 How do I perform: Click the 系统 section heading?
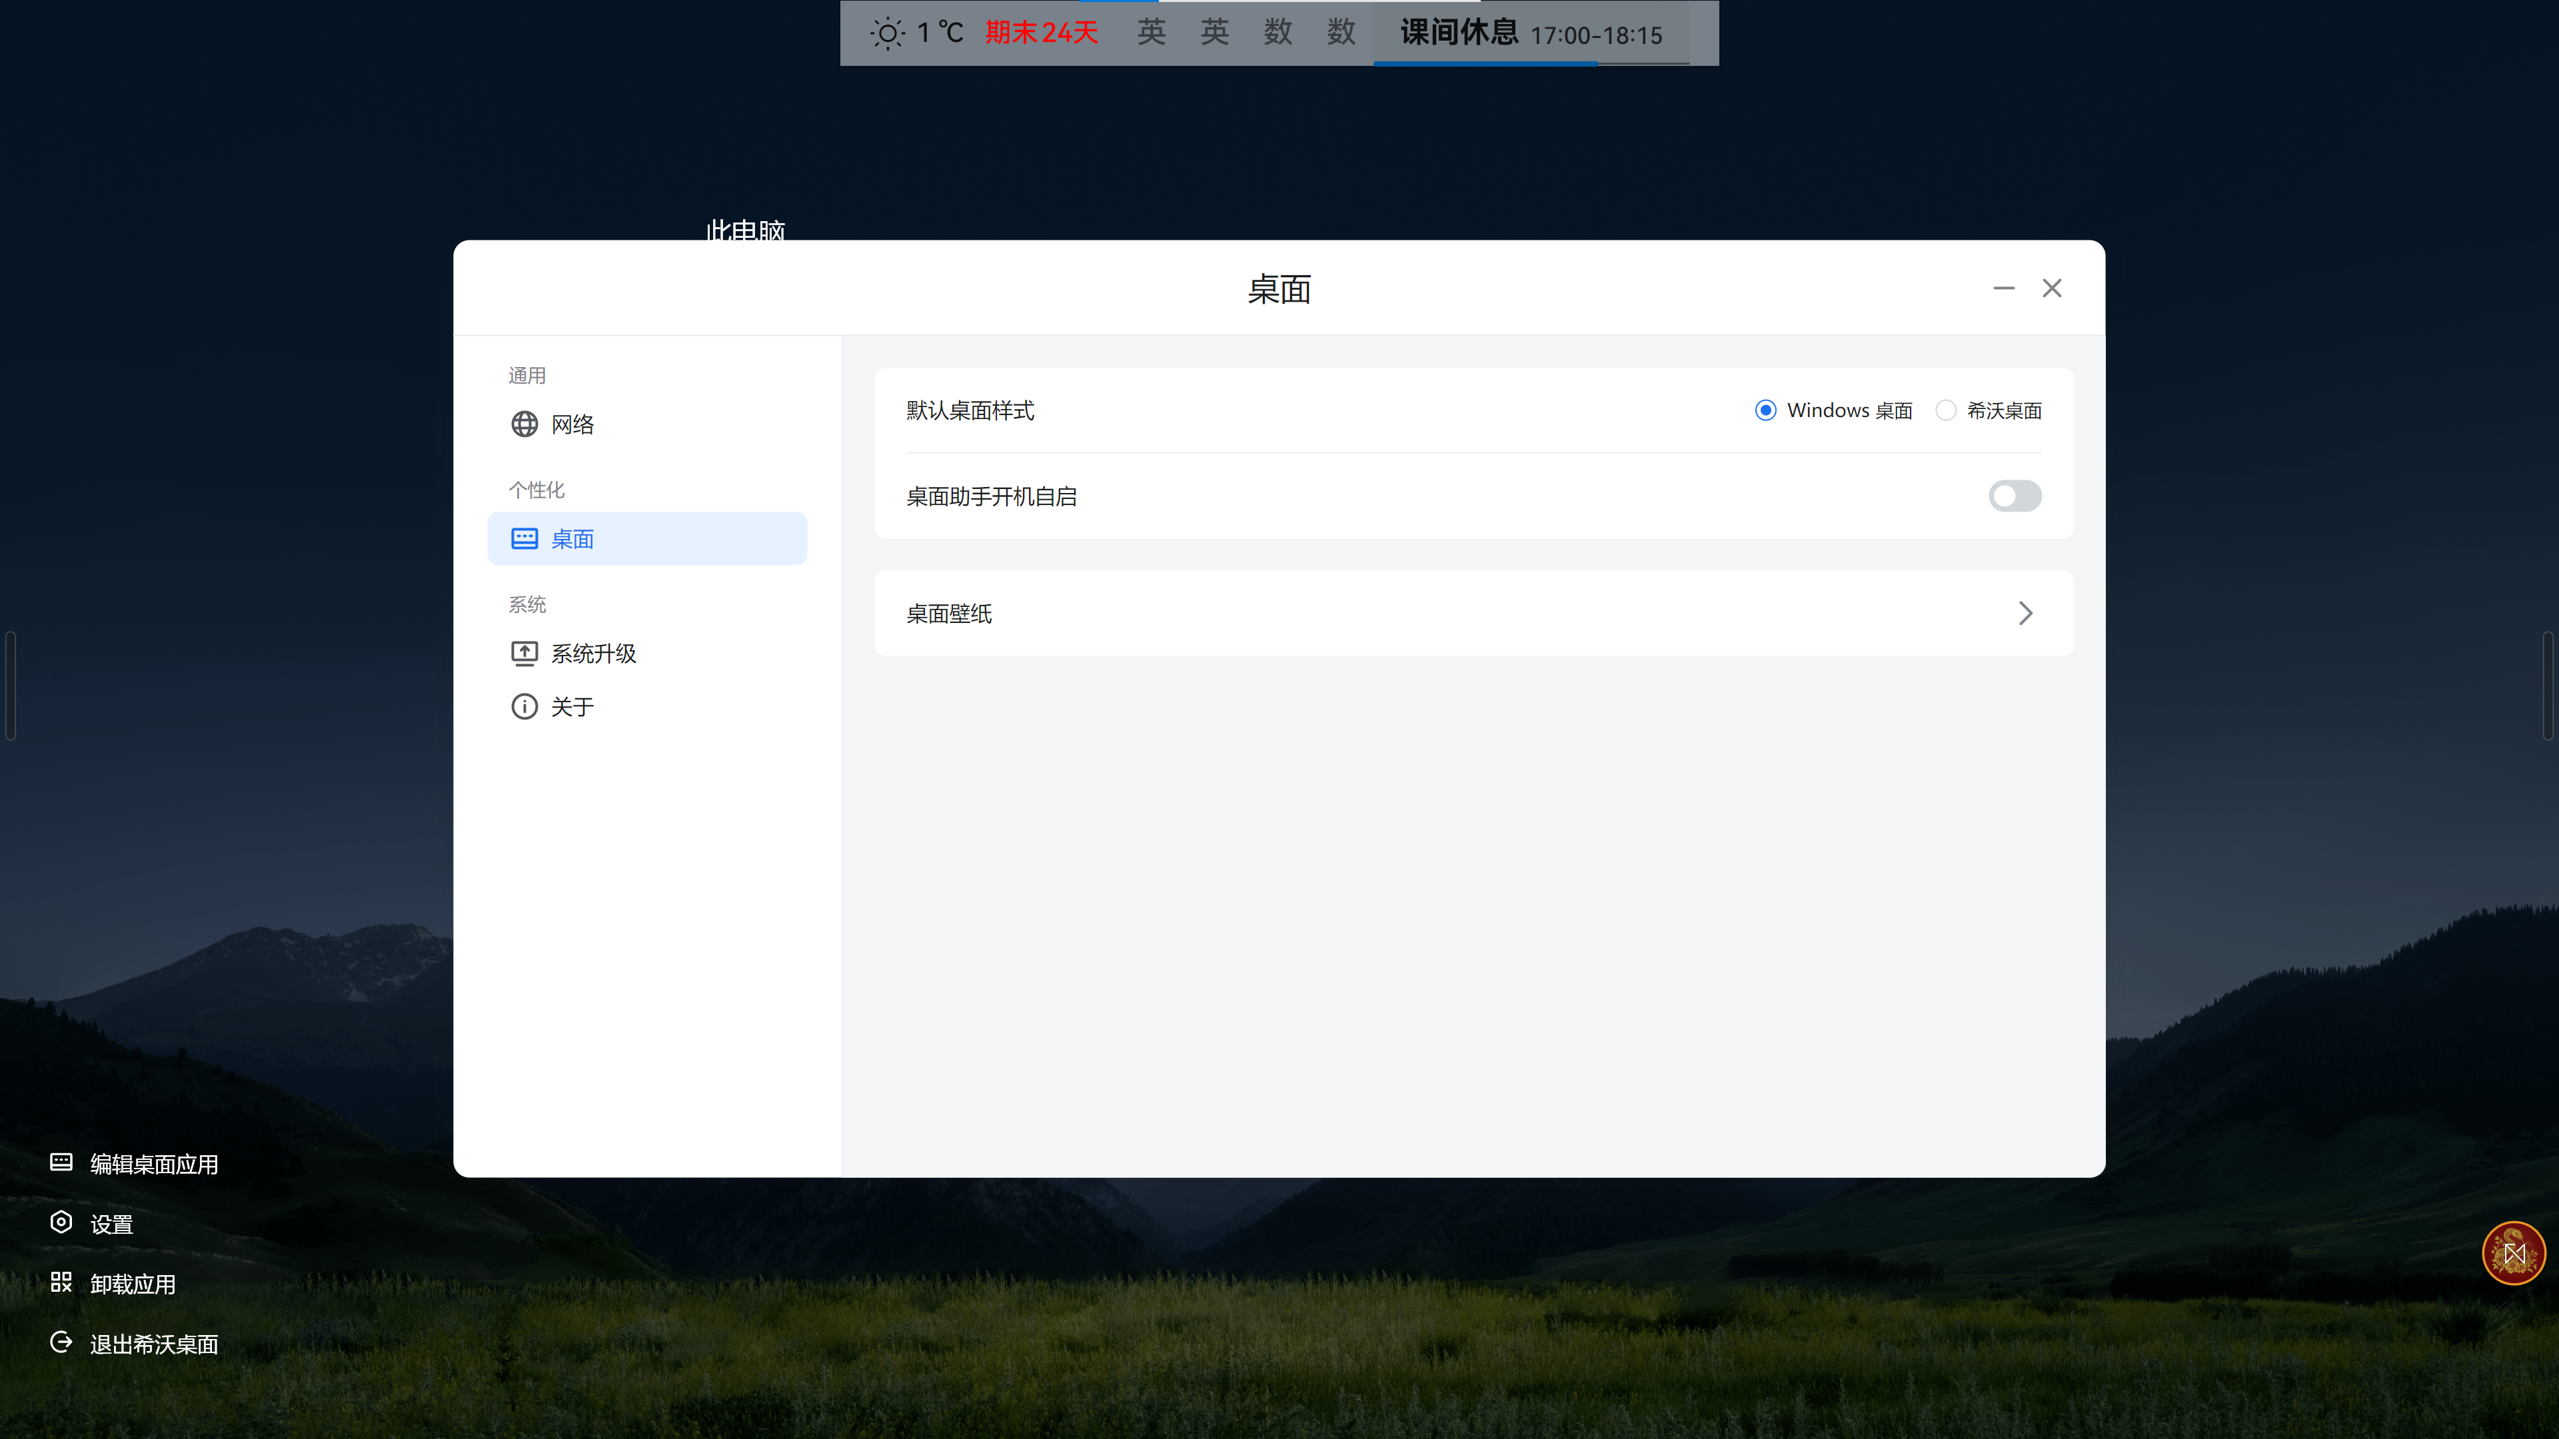coord(528,605)
